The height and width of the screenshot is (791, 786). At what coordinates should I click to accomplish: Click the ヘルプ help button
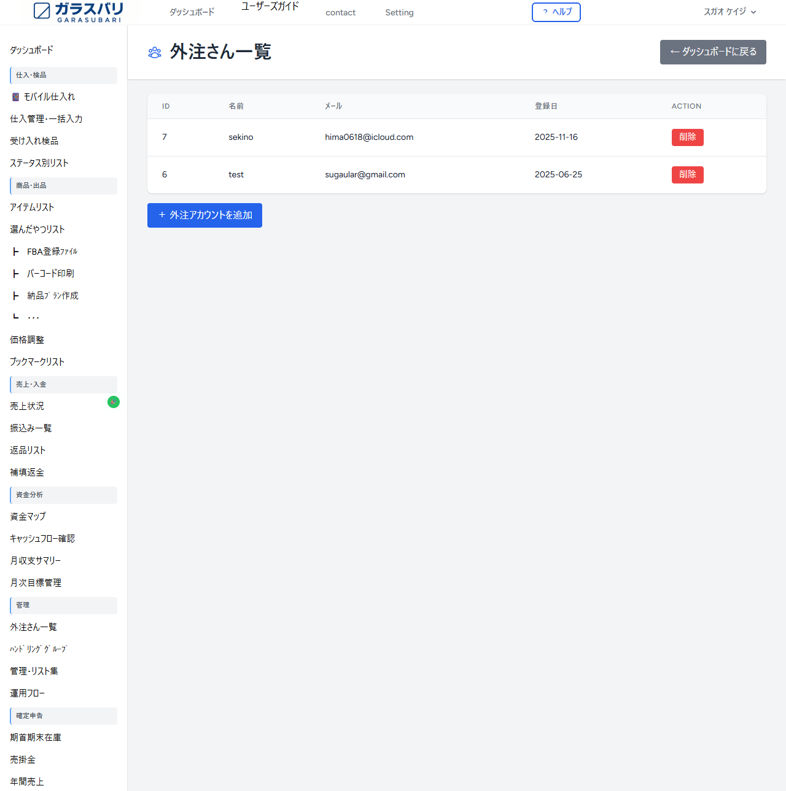(x=556, y=12)
